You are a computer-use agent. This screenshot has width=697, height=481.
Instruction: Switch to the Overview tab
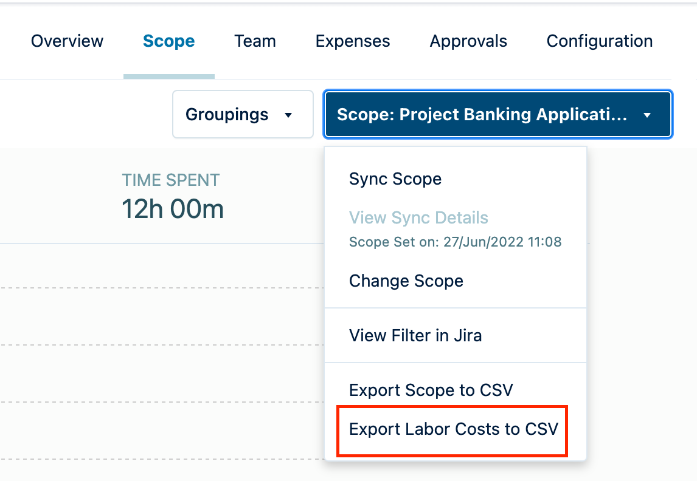[68, 41]
